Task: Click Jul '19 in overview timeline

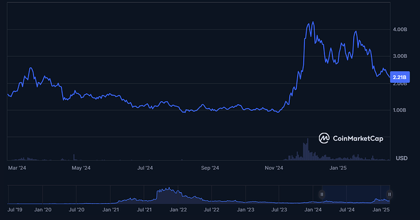Action: [x=15, y=210]
